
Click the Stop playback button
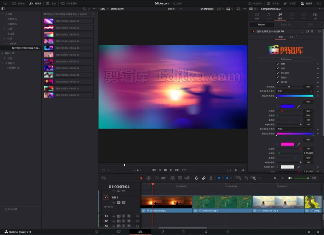pos(165,170)
